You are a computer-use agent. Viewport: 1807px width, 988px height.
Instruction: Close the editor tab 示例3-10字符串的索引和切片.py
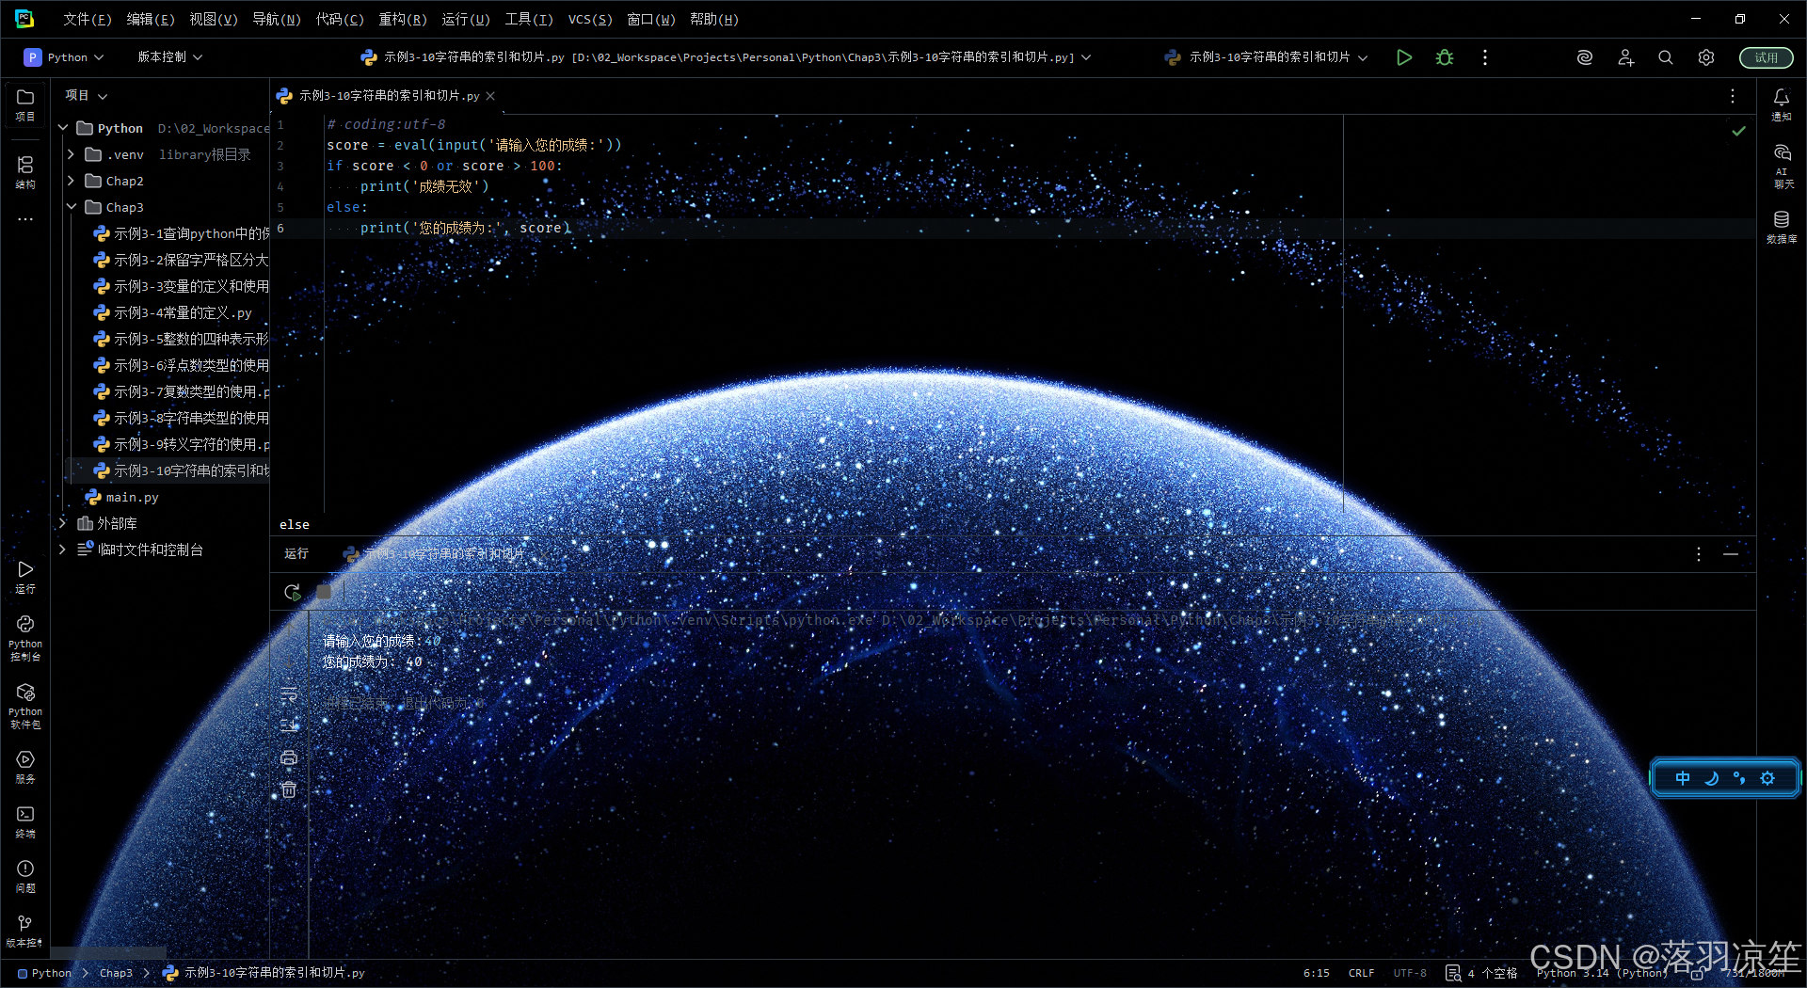490,96
